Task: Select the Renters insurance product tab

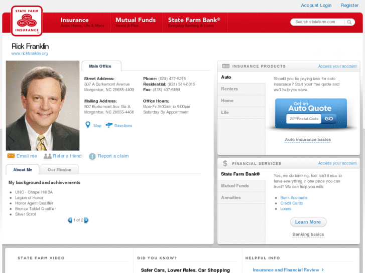Action: click(241, 89)
